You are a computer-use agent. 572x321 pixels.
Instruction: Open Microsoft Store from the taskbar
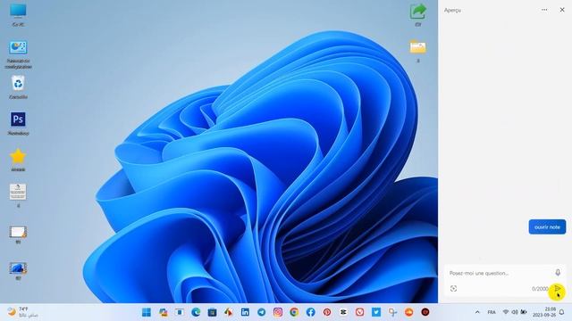pyautogui.click(x=212, y=312)
